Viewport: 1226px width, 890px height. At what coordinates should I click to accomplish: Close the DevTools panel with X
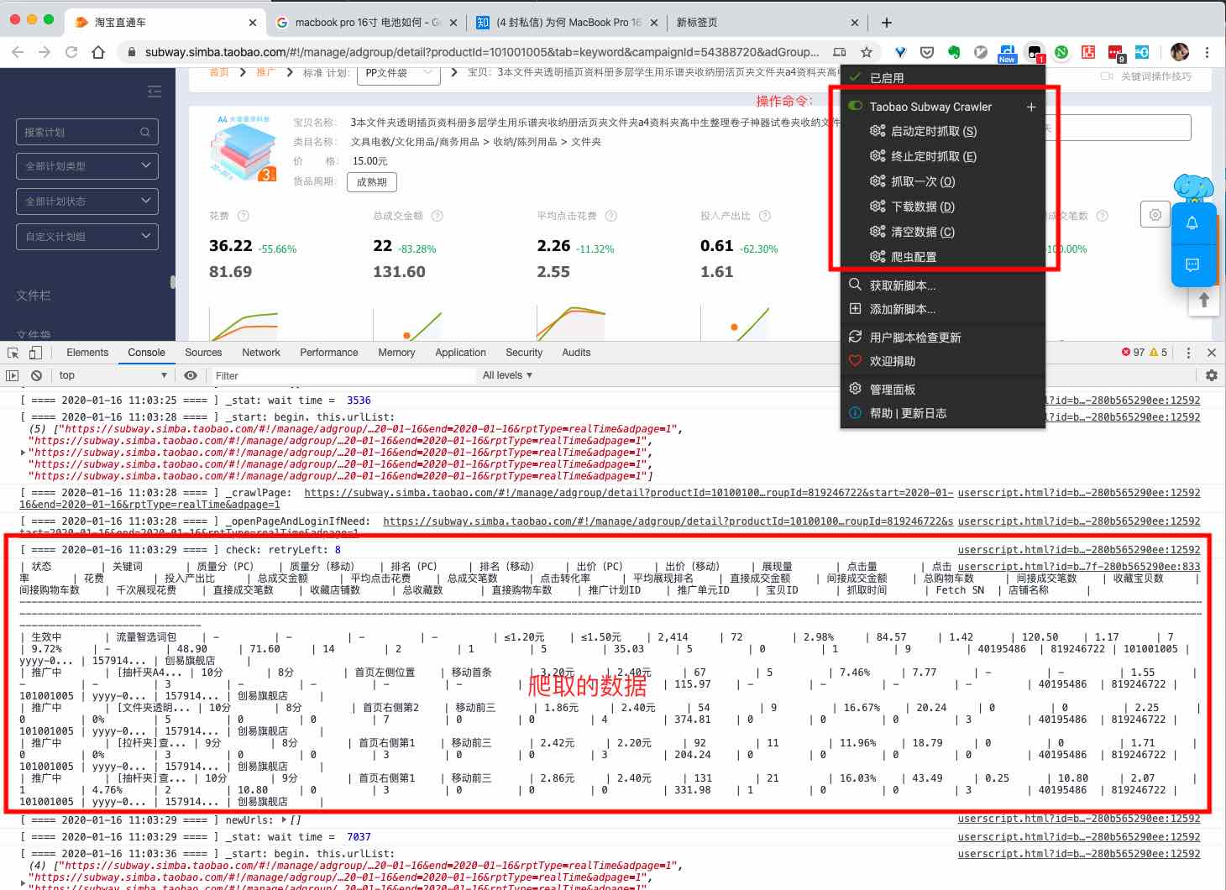tap(1212, 353)
